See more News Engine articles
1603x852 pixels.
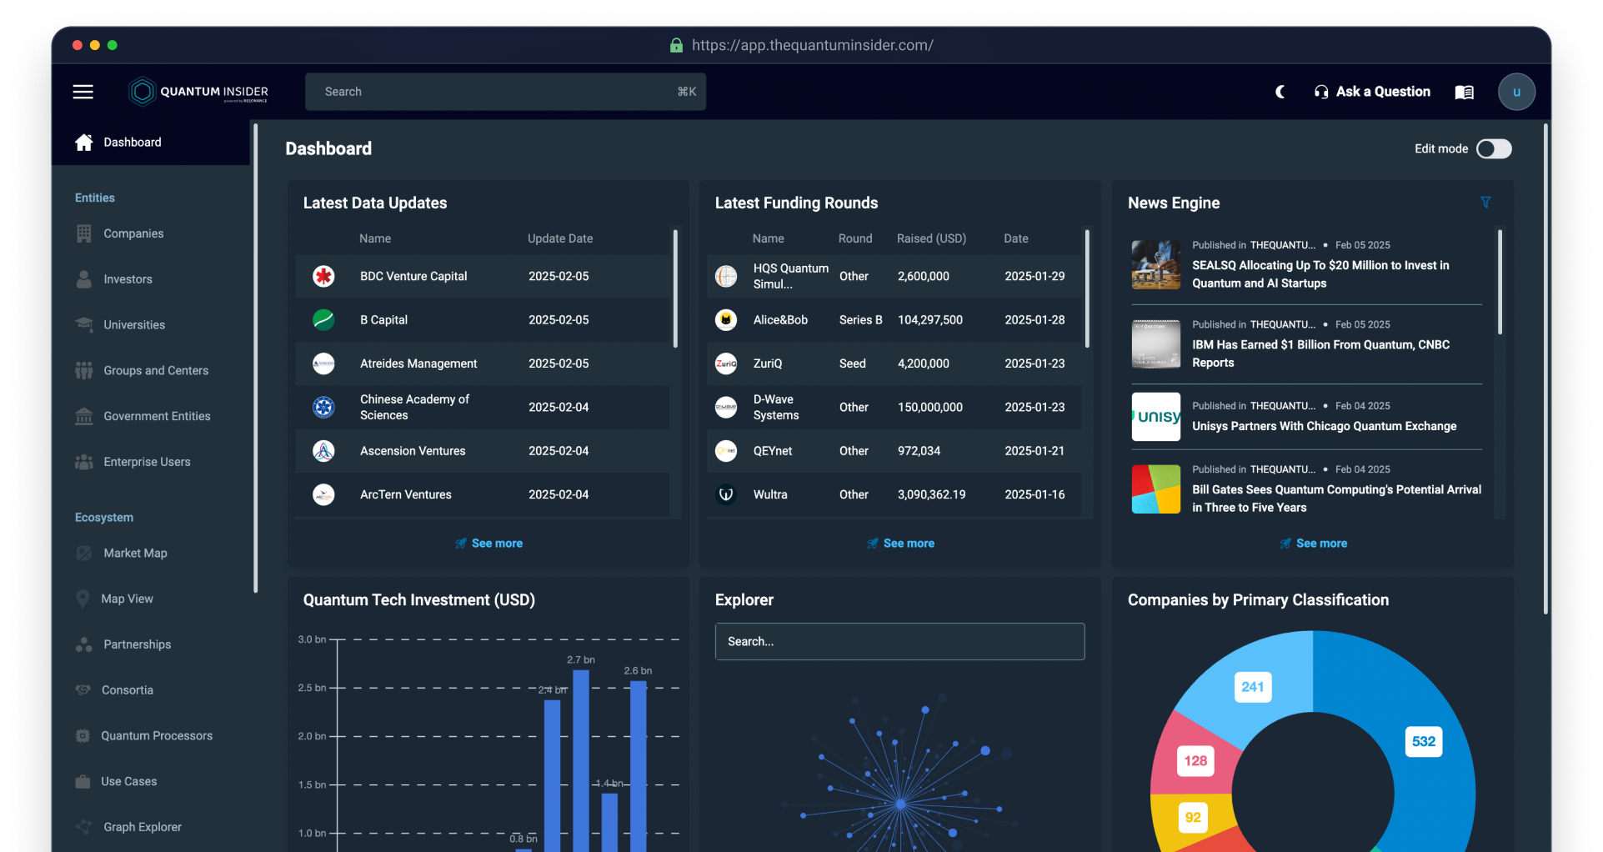[1313, 543]
